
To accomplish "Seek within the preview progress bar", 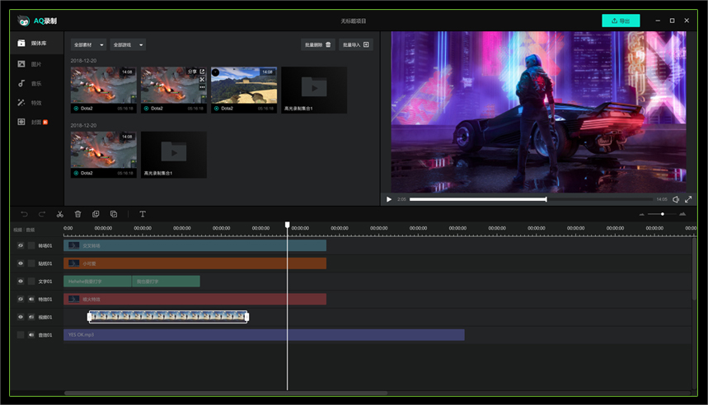I will [x=531, y=199].
